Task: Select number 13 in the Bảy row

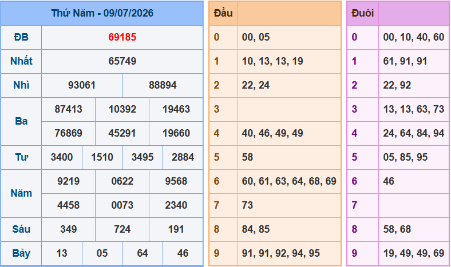Action: [62, 253]
